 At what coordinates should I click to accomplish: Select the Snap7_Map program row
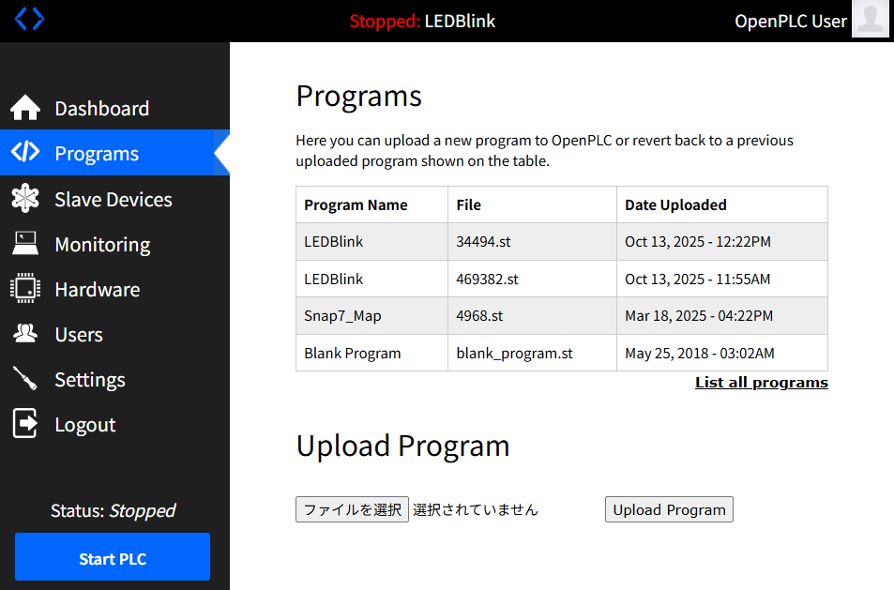[x=561, y=316]
